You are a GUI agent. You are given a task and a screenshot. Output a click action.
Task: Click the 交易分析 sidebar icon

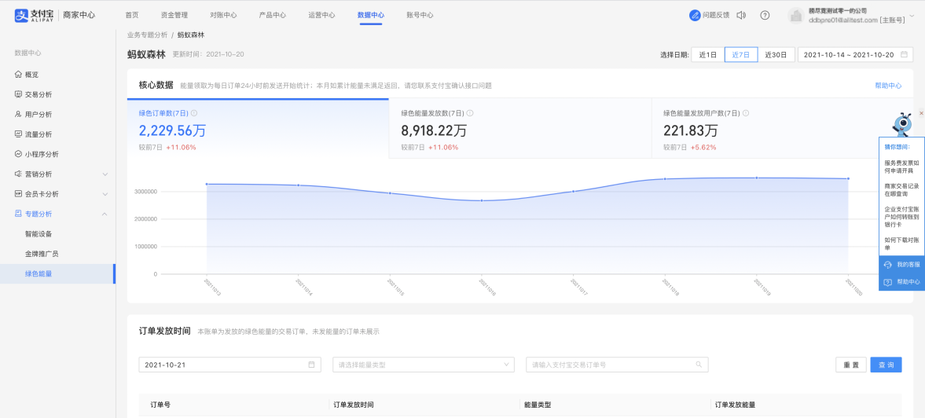tap(18, 94)
